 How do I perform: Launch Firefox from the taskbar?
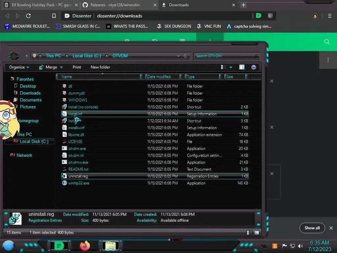coord(85,246)
